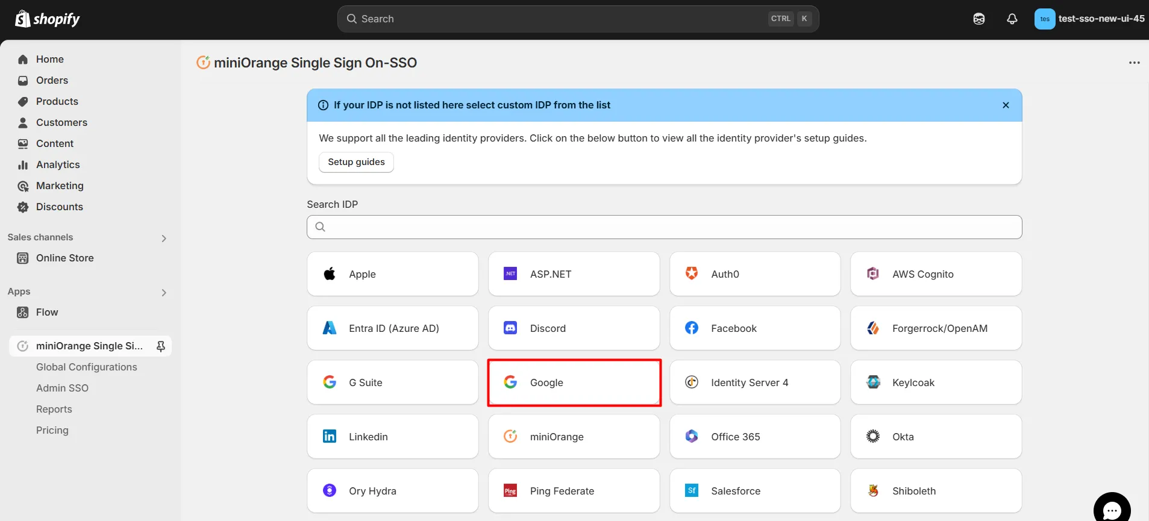Open Reports page
1149x521 pixels.
(54, 409)
